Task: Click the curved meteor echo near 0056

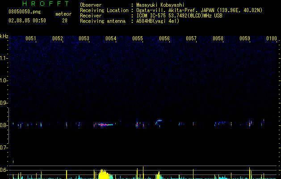Action: 159,122
